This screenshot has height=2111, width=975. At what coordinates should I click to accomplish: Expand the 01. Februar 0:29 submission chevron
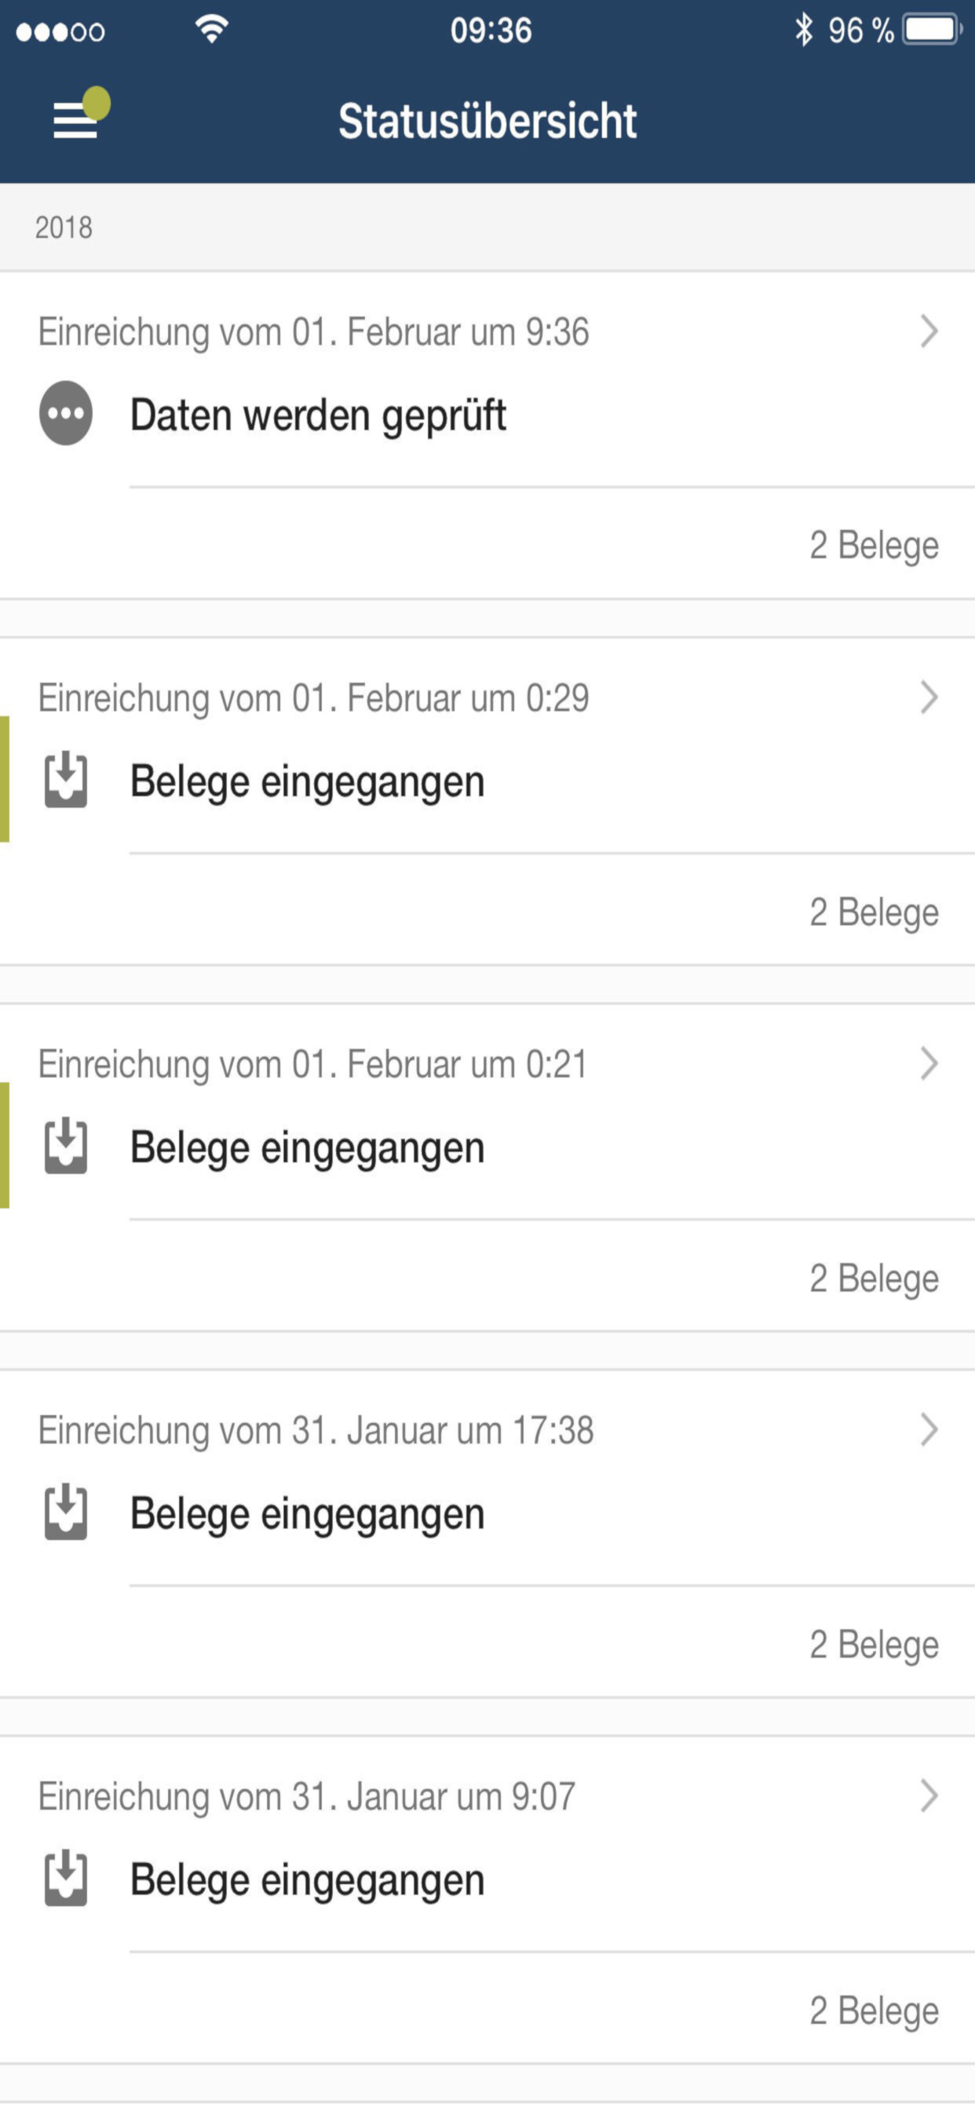pos(929,697)
